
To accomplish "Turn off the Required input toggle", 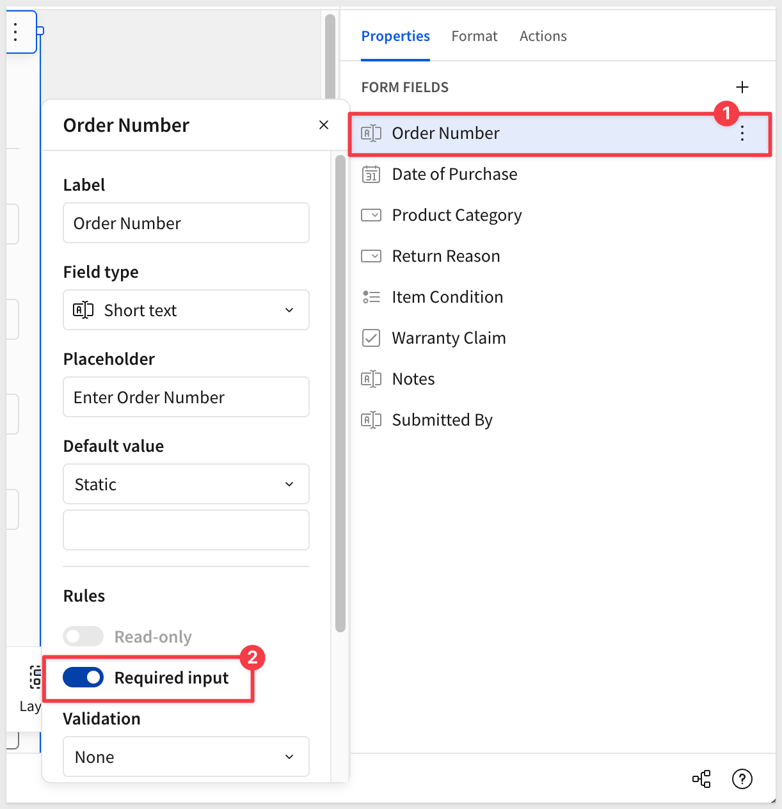I will tap(83, 678).
